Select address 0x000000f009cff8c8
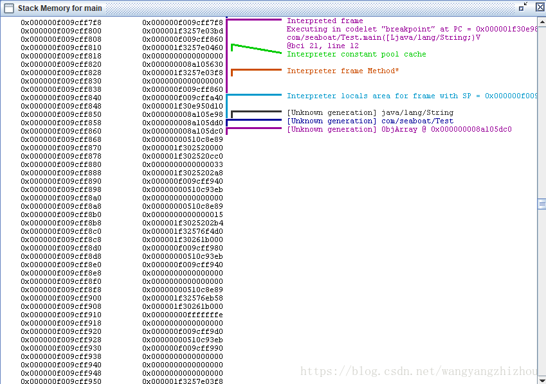This screenshot has width=546, height=384. pyautogui.click(x=61, y=240)
